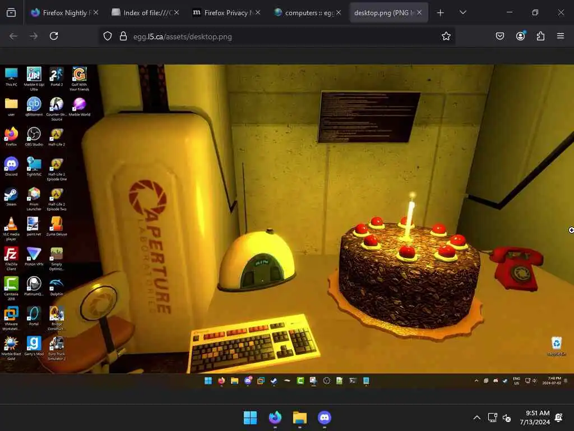Open the clock showing 9:51 AM 7/13/2024
The width and height of the screenshot is (574, 431).
[535, 418]
